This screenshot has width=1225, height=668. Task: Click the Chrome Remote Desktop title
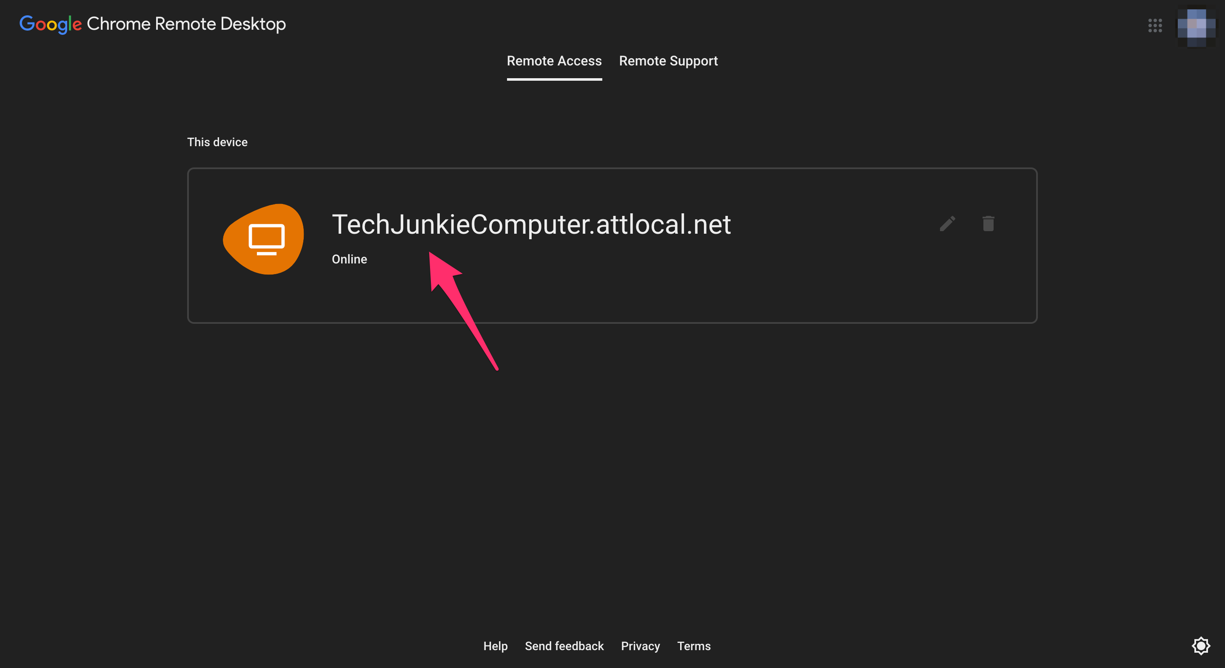pyautogui.click(x=186, y=24)
